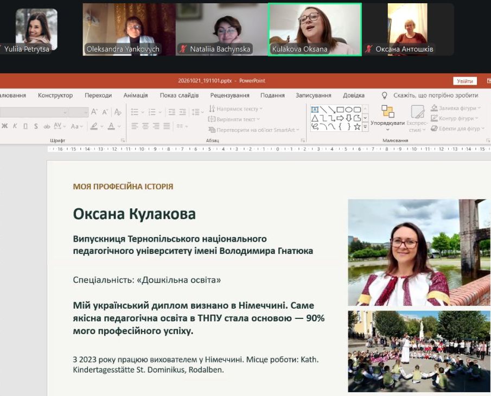Open the Абзац dialog launcher
491x396 pixels.
coord(303,140)
